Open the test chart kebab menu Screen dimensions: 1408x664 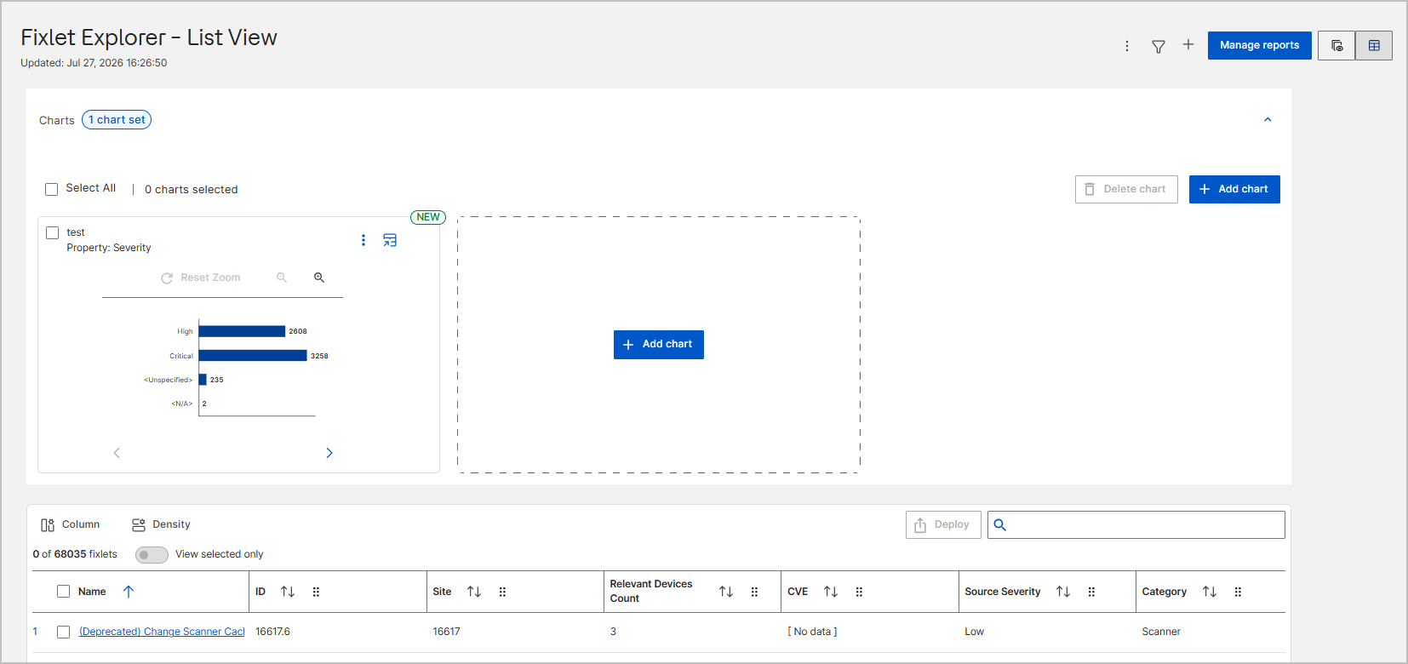point(363,240)
